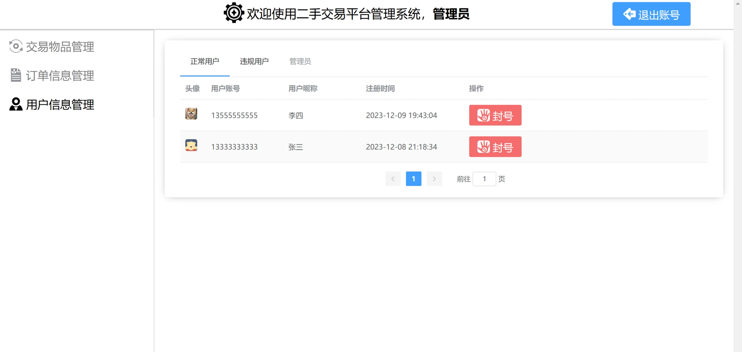
Task: Select page 1 in the pagination bar
Action: [x=413, y=179]
